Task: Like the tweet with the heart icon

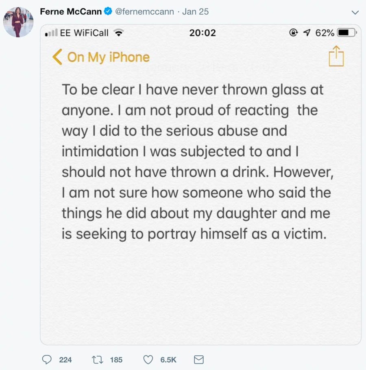Action: (148, 359)
